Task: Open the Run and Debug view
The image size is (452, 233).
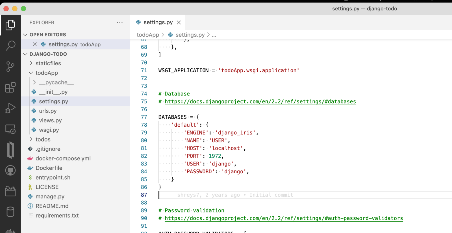Action: pyautogui.click(x=10, y=108)
